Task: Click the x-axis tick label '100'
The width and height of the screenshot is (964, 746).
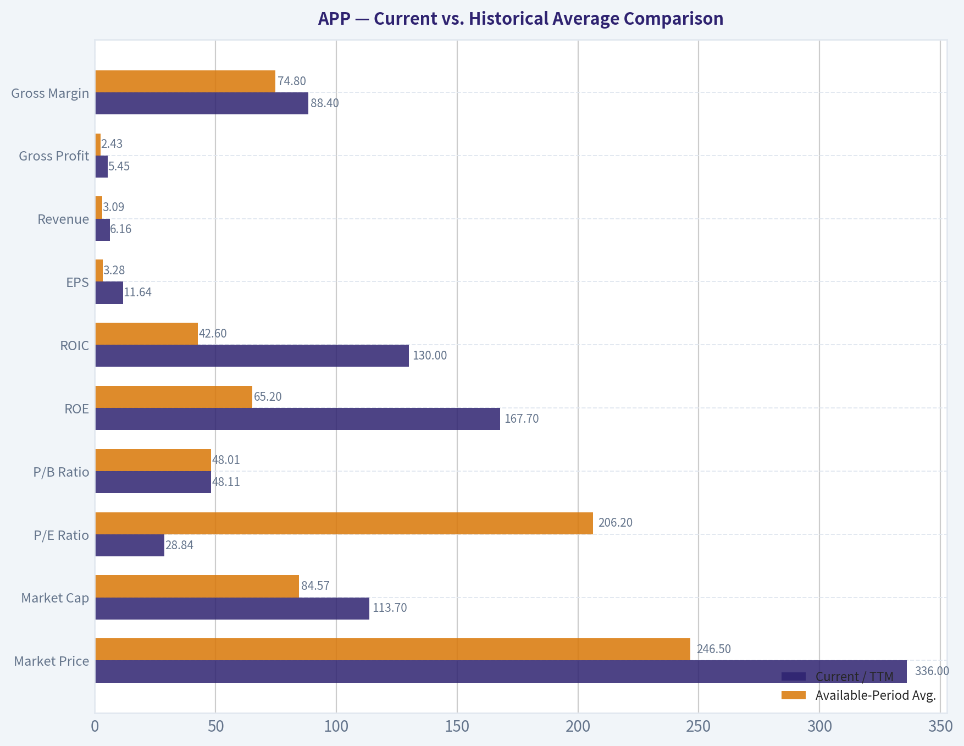Action: click(336, 726)
